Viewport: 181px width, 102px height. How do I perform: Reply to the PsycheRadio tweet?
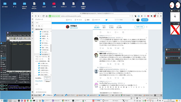point(100,48)
